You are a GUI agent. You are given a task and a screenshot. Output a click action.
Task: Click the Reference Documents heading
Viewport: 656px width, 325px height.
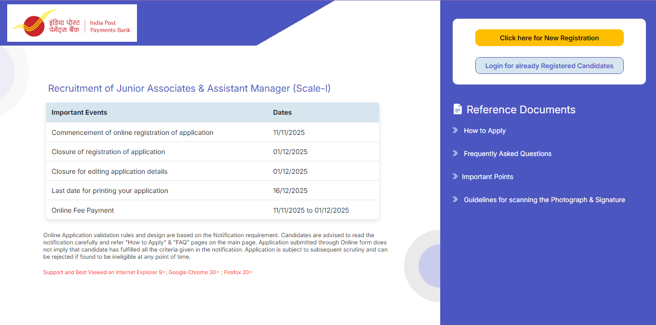521,109
